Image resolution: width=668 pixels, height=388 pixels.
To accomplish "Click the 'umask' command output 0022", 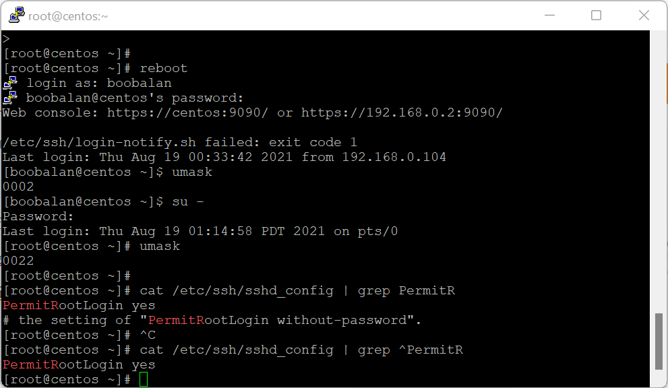I will pyautogui.click(x=18, y=260).
